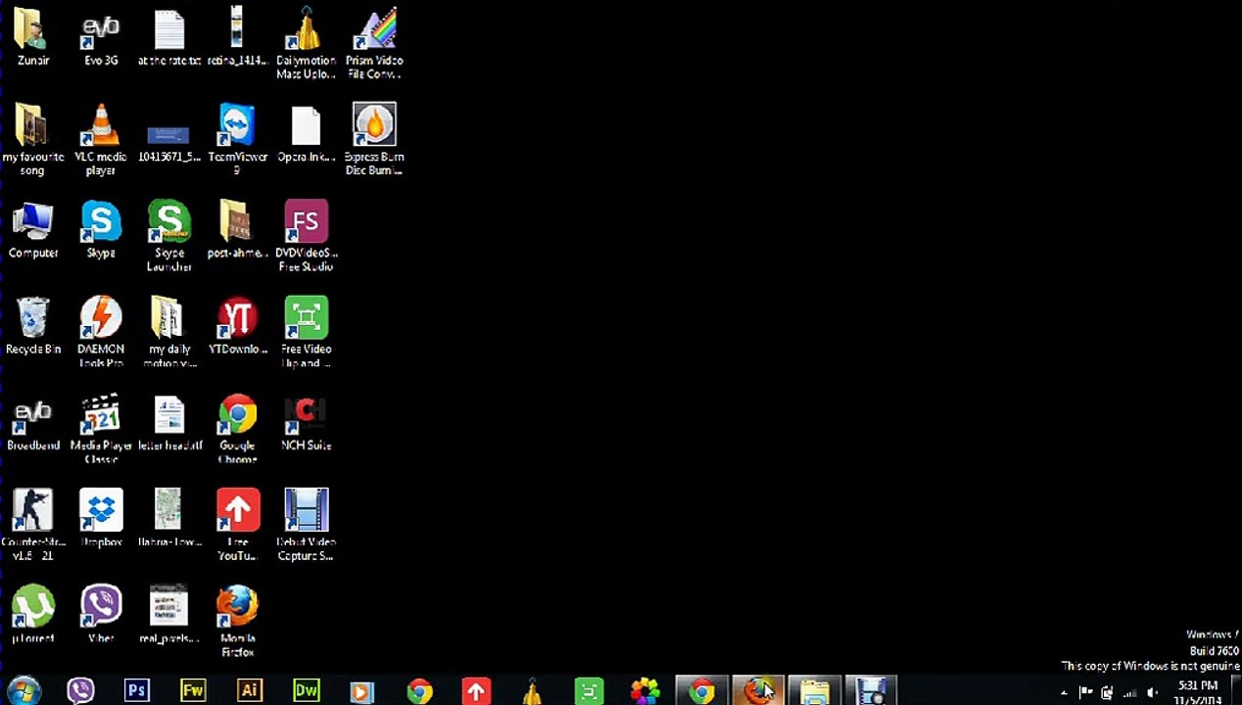Open the Bahria-Town map file icon
The height and width of the screenshot is (705, 1242).
(169, 519)
